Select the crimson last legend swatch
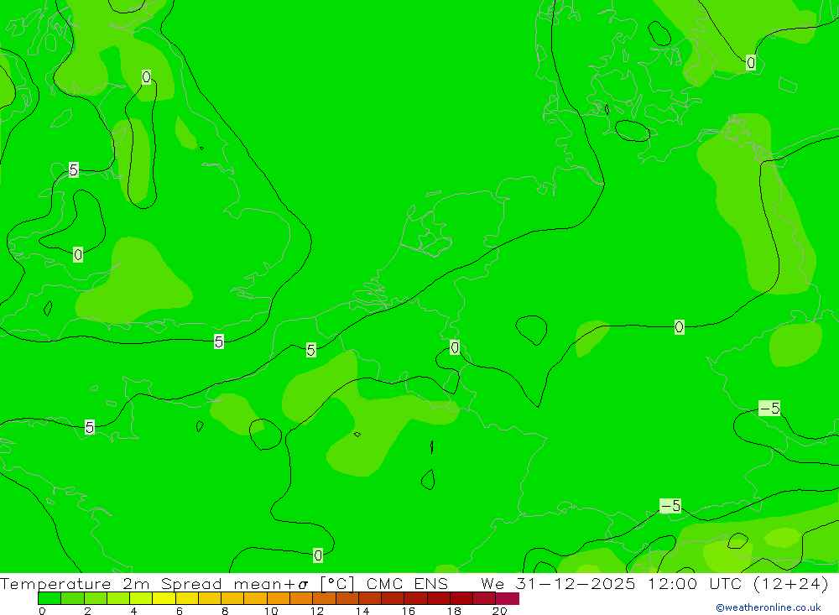The image size is (839, 615). pos(508,598)
